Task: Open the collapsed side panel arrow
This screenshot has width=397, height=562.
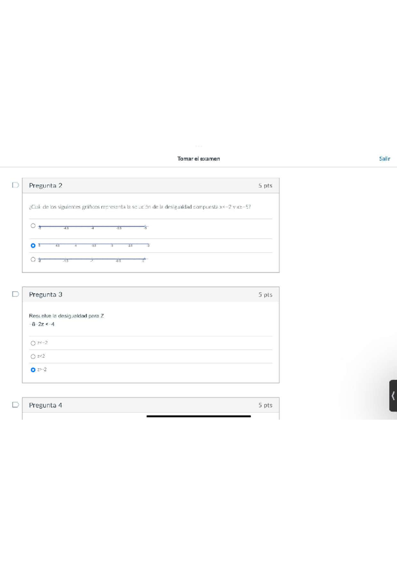Action: tap(393, 396)
